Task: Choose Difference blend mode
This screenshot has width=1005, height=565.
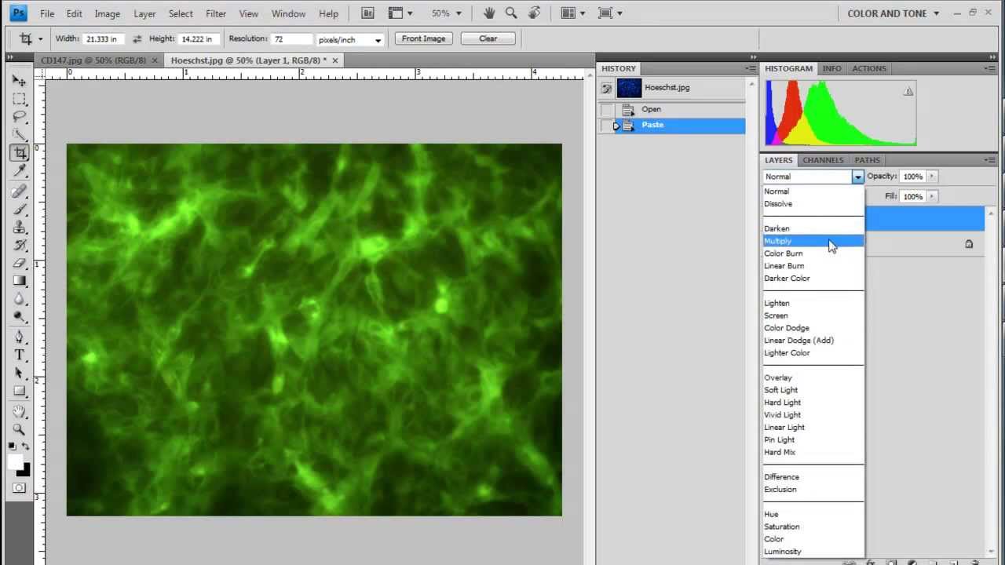Action: [x=813, y=477]
